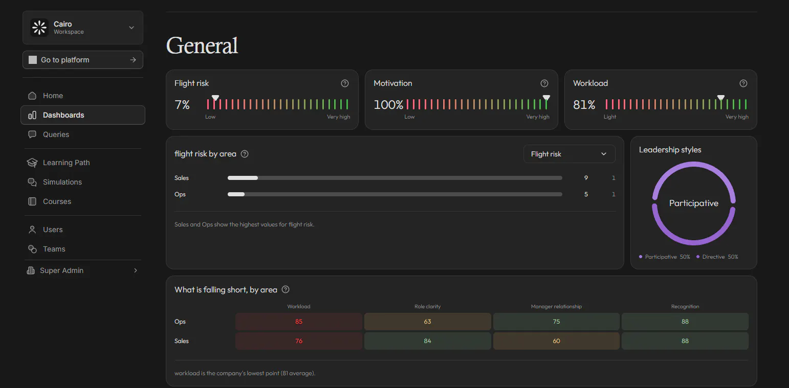
Task: Click the Flight risk help icon
Action: click(x=345, y=83)
